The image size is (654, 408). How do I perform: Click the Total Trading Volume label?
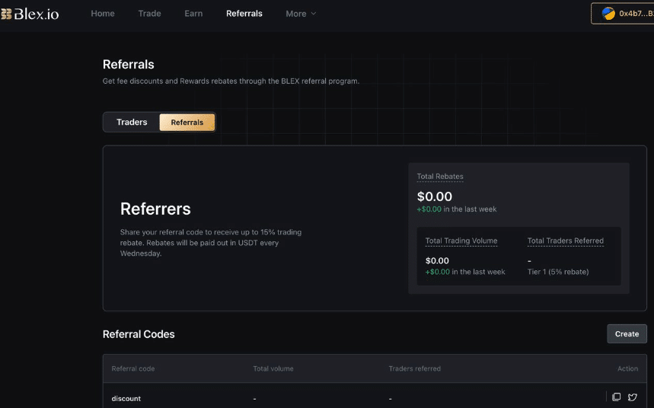click(461, 241)
